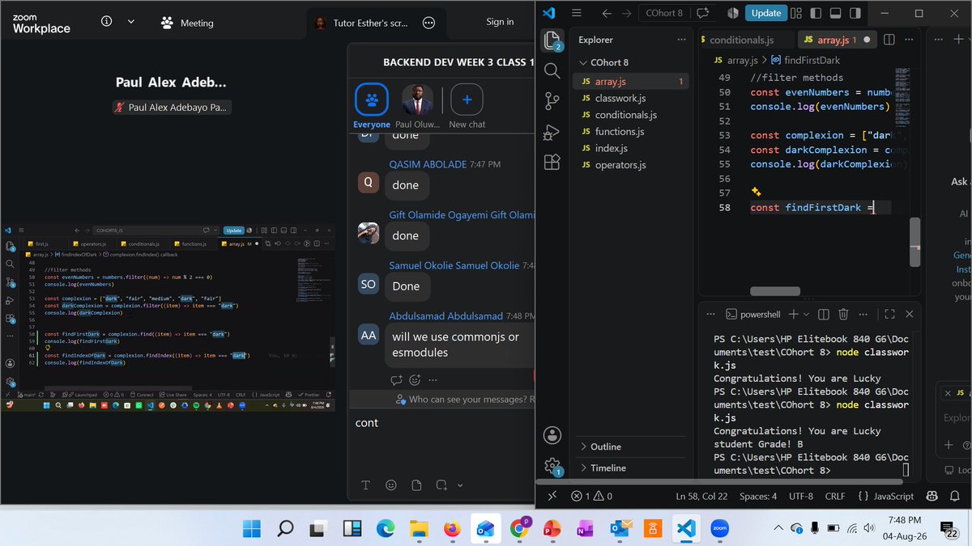Open the VS Code hamburger menu

(x=577, y=13)
